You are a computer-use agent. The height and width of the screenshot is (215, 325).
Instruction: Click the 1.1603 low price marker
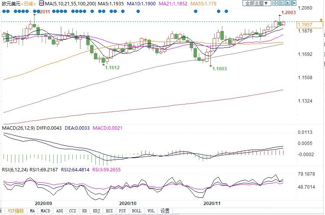pyautogui.click(x=220, y=69)
